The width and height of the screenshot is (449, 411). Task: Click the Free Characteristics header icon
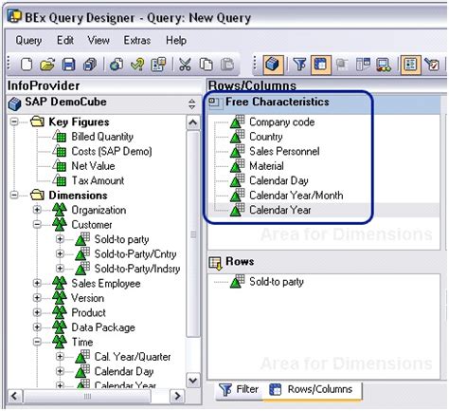215,103
